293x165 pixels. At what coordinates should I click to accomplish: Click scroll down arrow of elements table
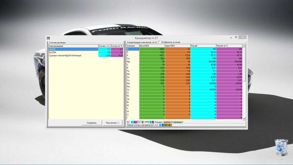point(244,119)
